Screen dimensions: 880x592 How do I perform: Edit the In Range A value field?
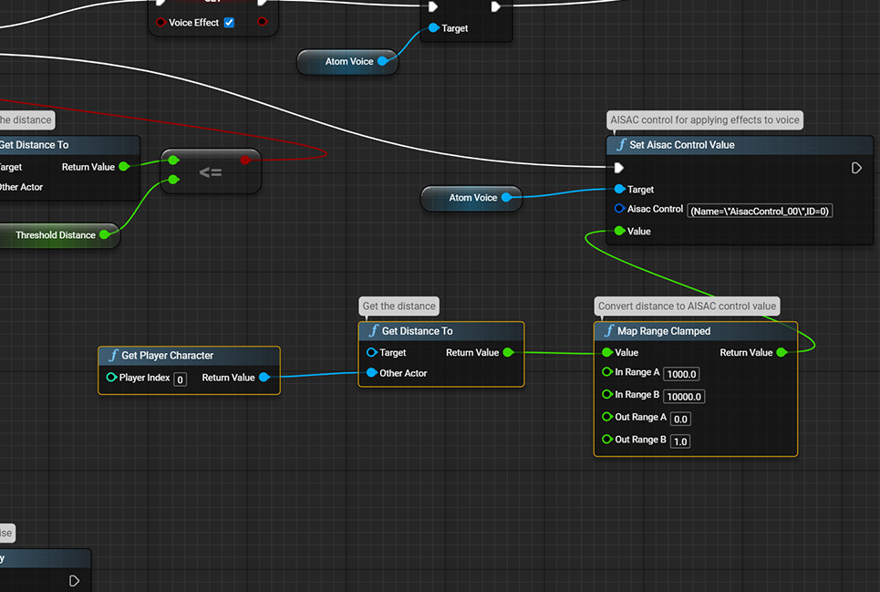(x=681, y=374)
